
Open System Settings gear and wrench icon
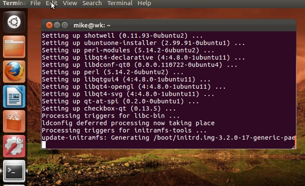coord(14,146)
